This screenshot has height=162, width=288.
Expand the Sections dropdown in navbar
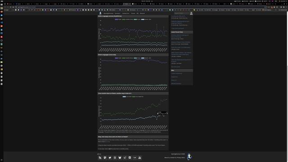click(x=117, y=13)
